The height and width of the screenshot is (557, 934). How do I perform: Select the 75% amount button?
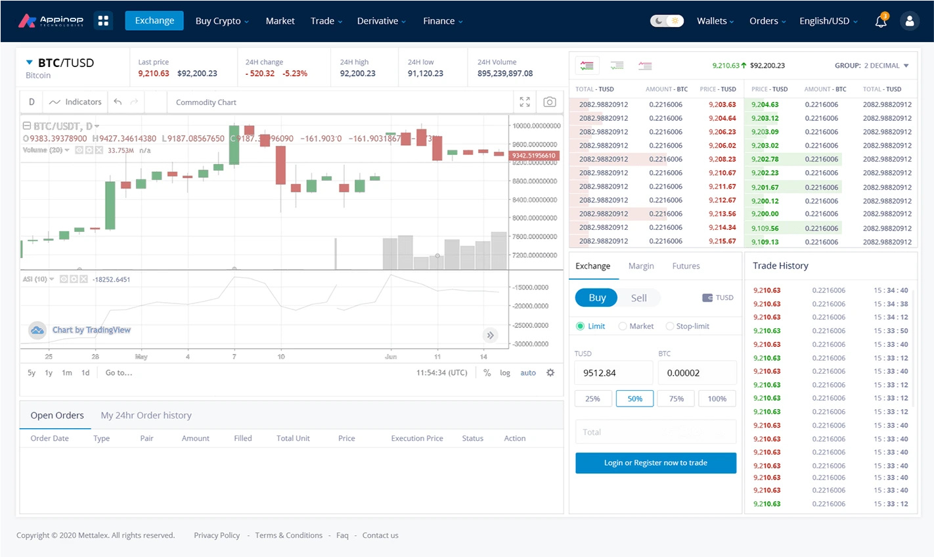(x=676, y=399)
